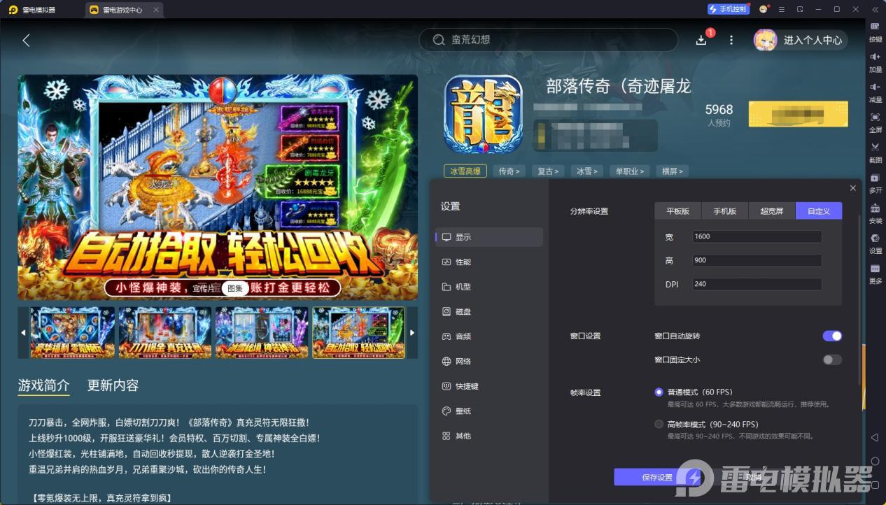This screenshot has width=886, height=505.
Task: Click the 减量 volume down icon
Action: pos(875,87)
